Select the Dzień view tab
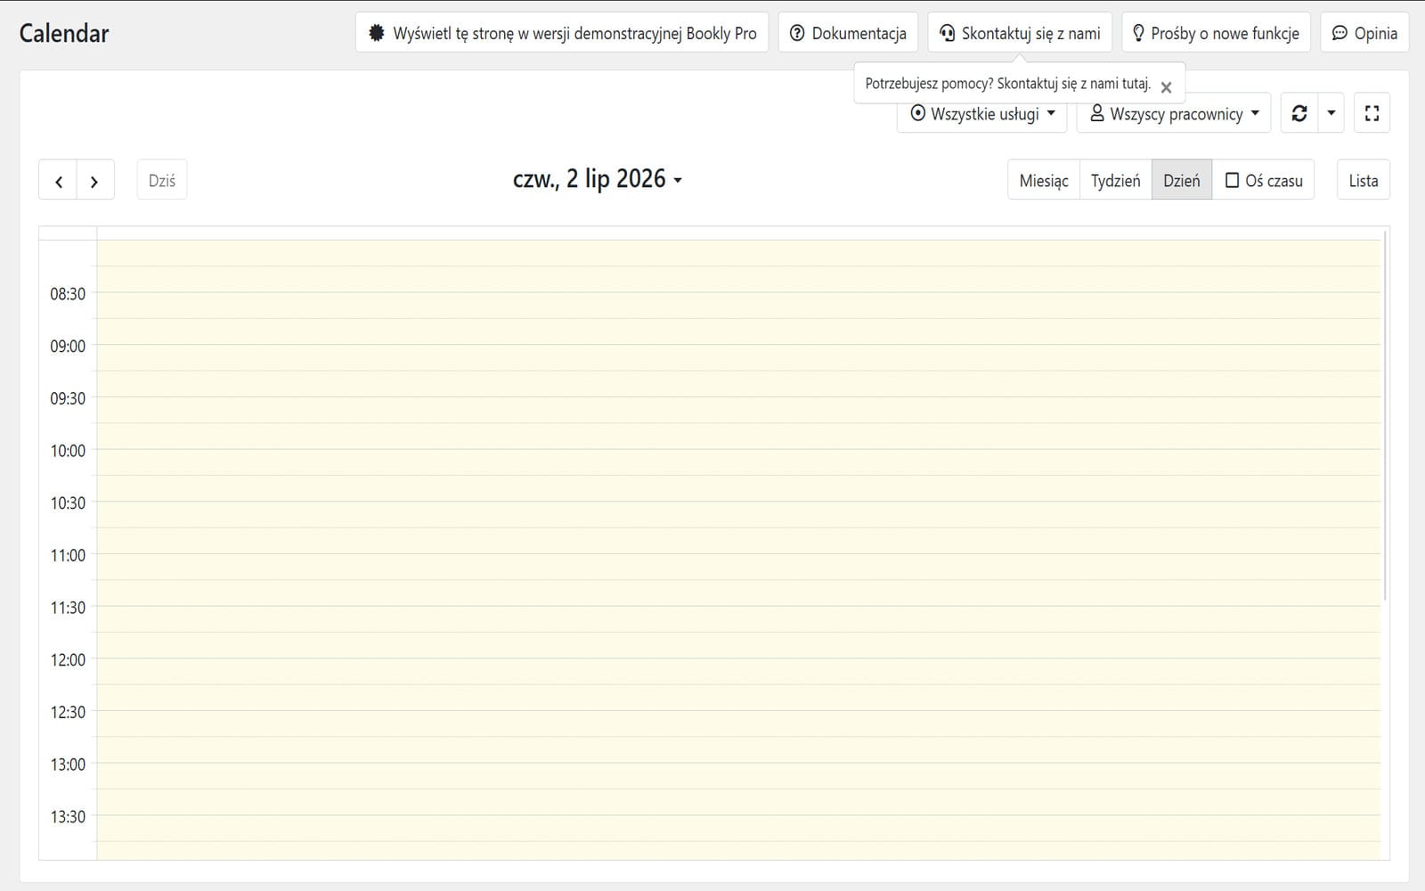The height and width of the screenshot is (891, 1425). point(1182,181)
